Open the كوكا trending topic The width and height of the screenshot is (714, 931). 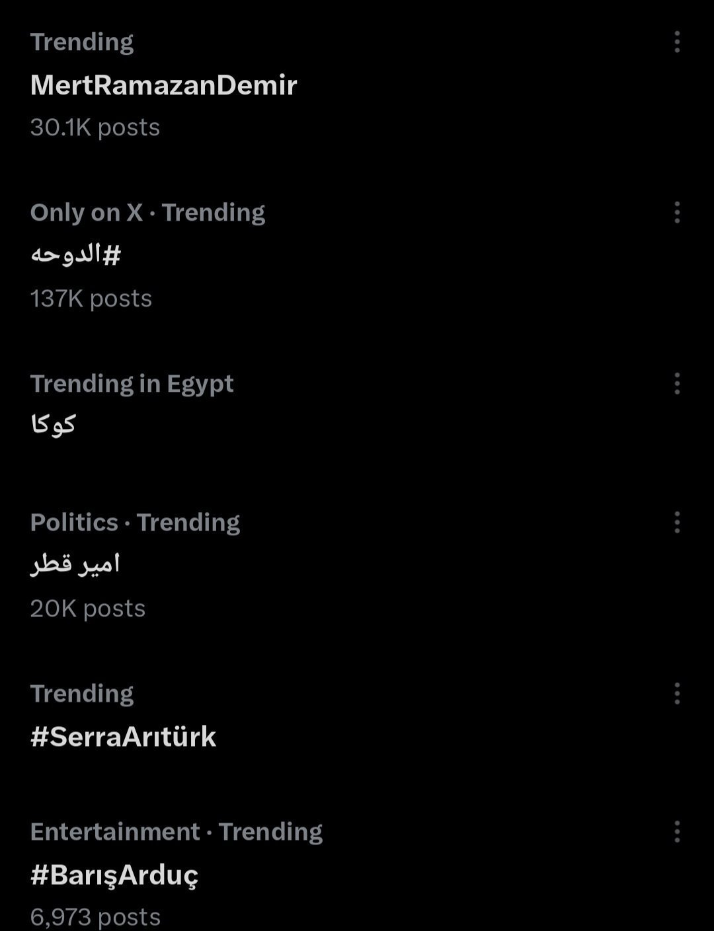[x=53, y=424]
